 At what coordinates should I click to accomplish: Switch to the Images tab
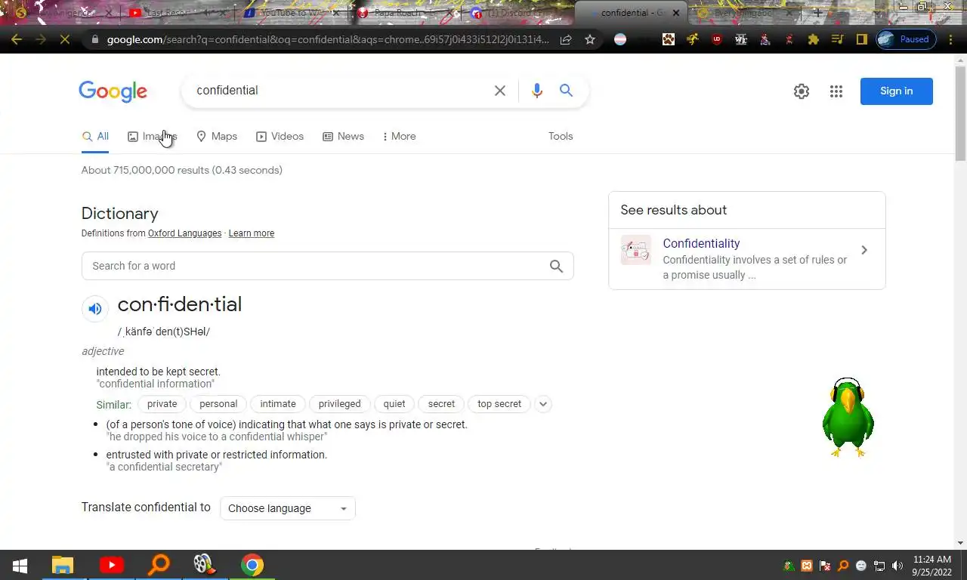pos(152,136)
